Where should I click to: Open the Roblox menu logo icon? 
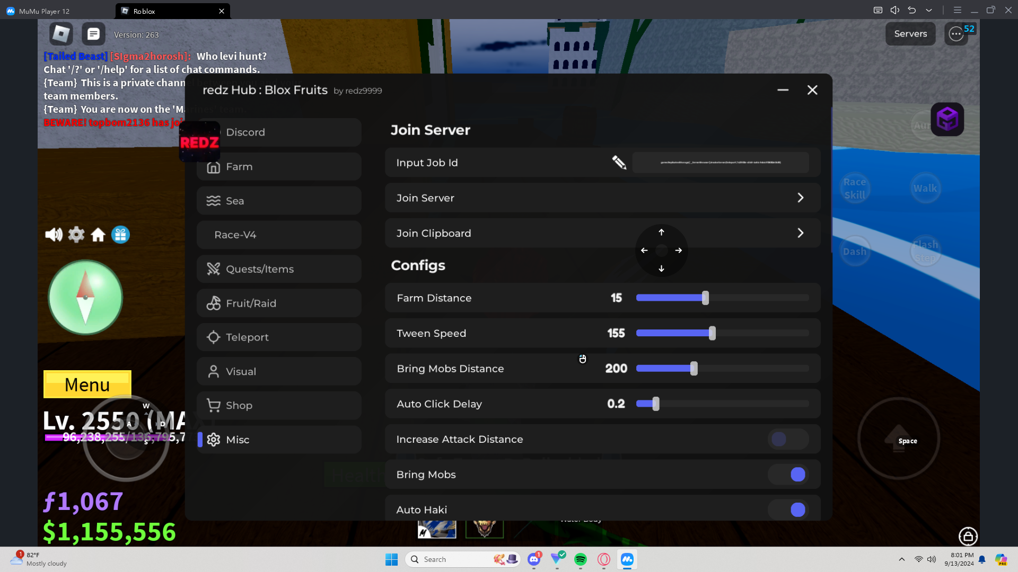pyautogui.click(x=61, y=34)
